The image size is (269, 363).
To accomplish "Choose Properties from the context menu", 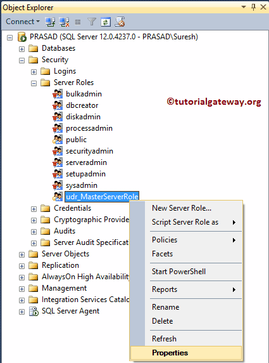I will pos(186,353).
